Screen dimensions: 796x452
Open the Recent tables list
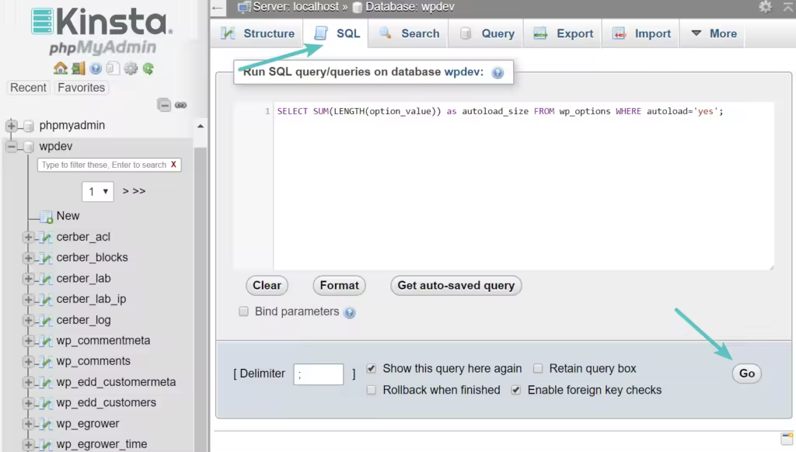[x=29, y=88]
